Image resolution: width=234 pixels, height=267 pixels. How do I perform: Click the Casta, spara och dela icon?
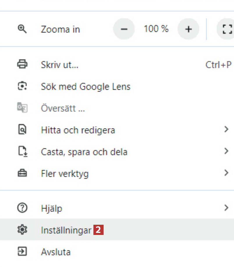22,152
